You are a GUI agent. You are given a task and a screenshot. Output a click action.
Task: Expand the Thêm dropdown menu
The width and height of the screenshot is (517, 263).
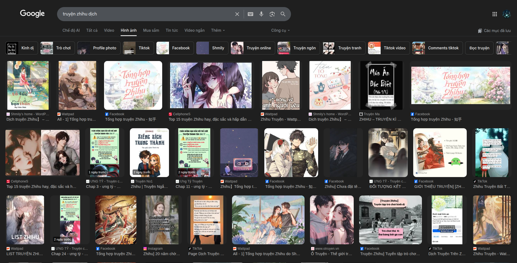[218, 30]
